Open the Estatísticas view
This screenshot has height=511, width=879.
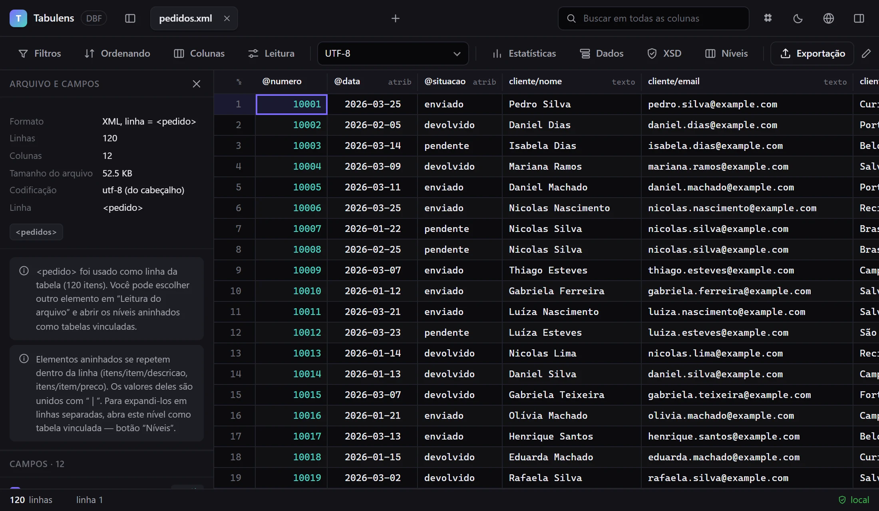pos(524,53)
